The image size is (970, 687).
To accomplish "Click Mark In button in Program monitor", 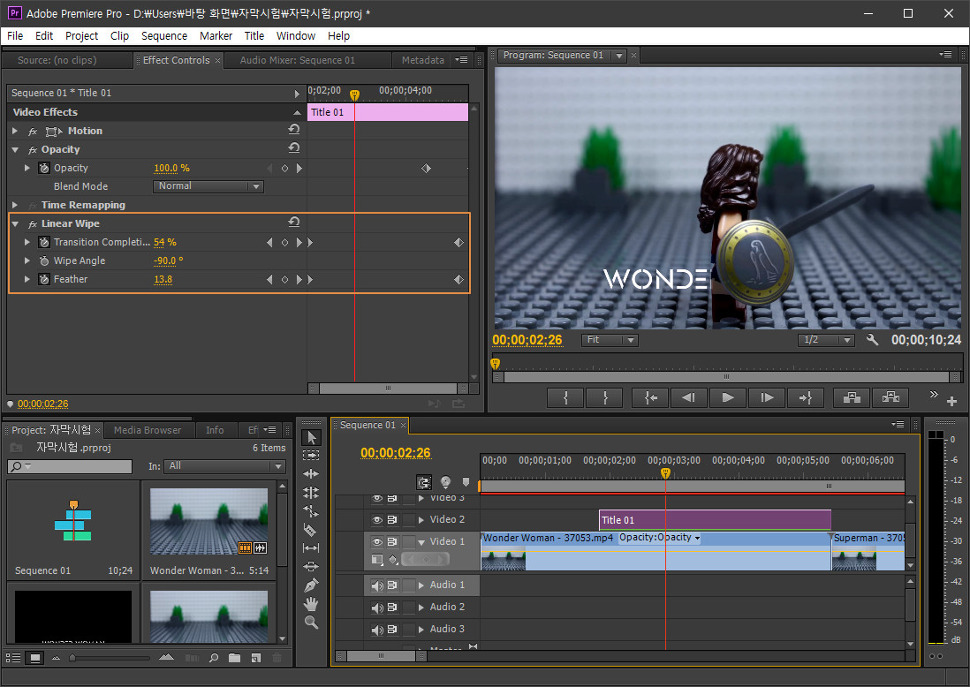I will pyautogui.click(x=565, y=397).
